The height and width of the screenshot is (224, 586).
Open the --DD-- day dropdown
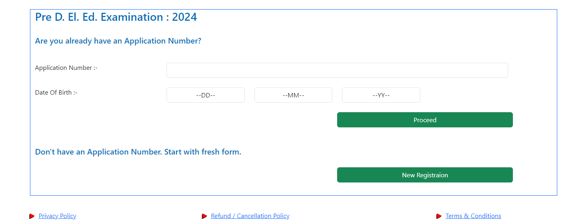[206, 95]
